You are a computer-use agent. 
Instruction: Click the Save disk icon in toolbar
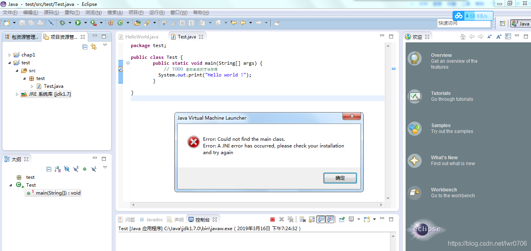coord(22,23)
